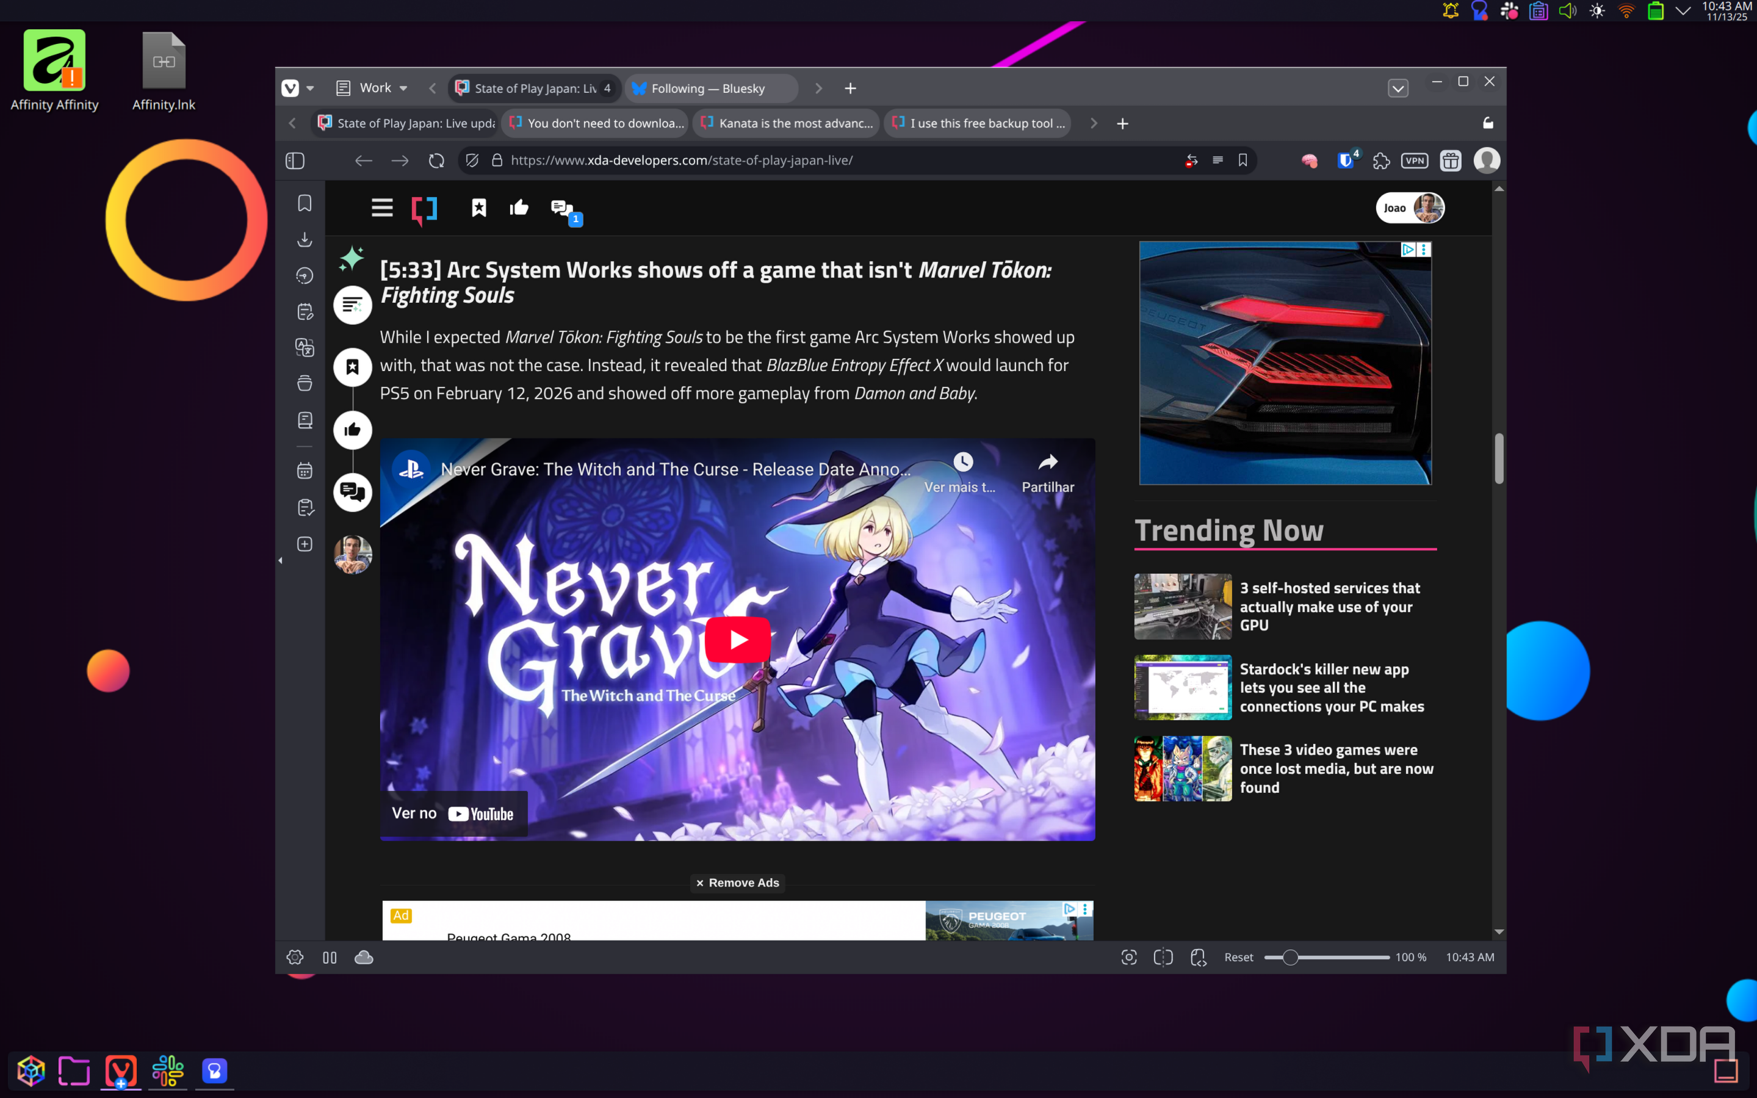
Task: Expand the system tray chevron
Action: (x=1683, y=11)
